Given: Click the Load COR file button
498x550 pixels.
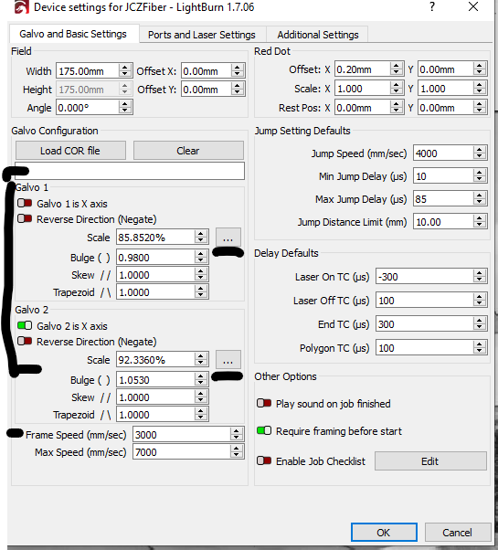Looking at the screenshot, I should (70, 151).
